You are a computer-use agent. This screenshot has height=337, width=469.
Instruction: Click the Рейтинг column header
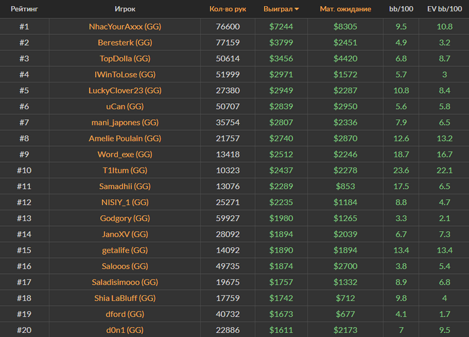23,9
